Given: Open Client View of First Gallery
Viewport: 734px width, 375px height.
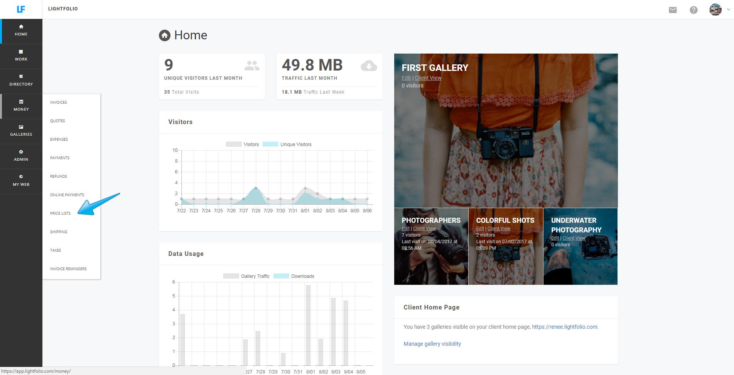Looking at the screenshot, I should pos(428,78).
